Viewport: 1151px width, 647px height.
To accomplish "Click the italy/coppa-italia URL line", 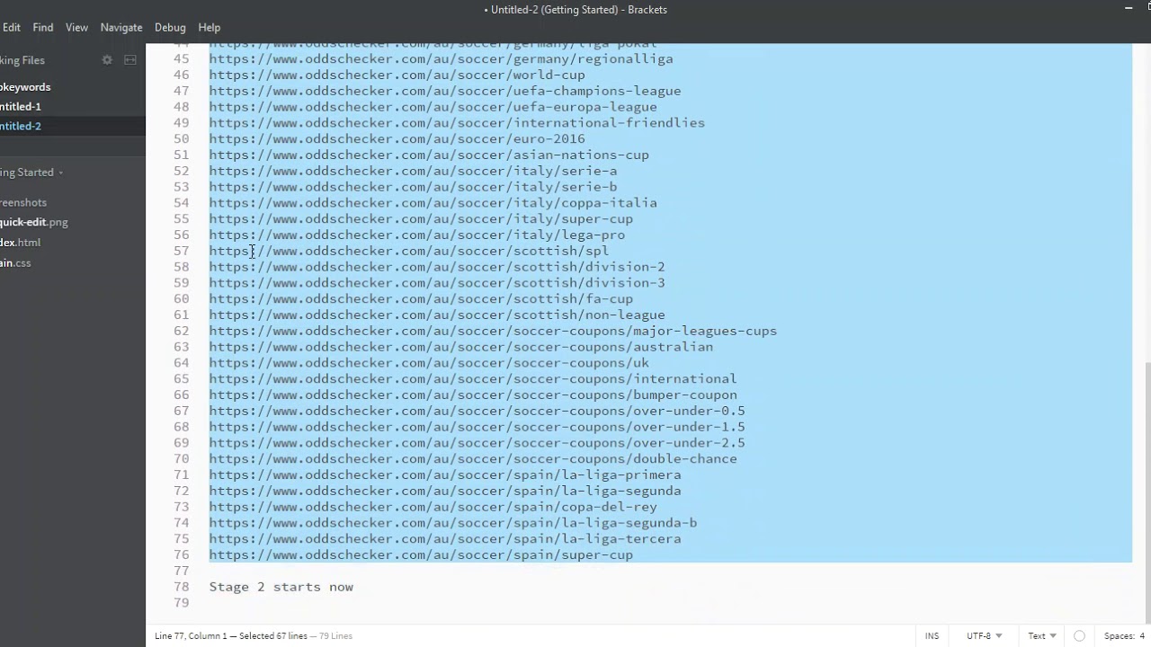I will [433, 203].
